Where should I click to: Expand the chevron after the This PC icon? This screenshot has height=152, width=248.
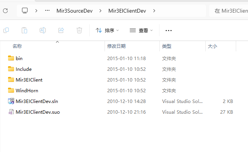36,11
